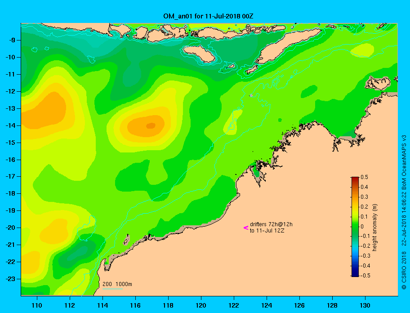Click the longitude label 118
This screenshot has width=410, height=313.
[168, 305]
